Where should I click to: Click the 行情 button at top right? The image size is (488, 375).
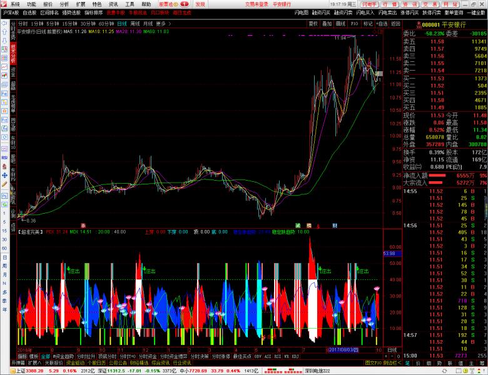[x=389, y=4]
